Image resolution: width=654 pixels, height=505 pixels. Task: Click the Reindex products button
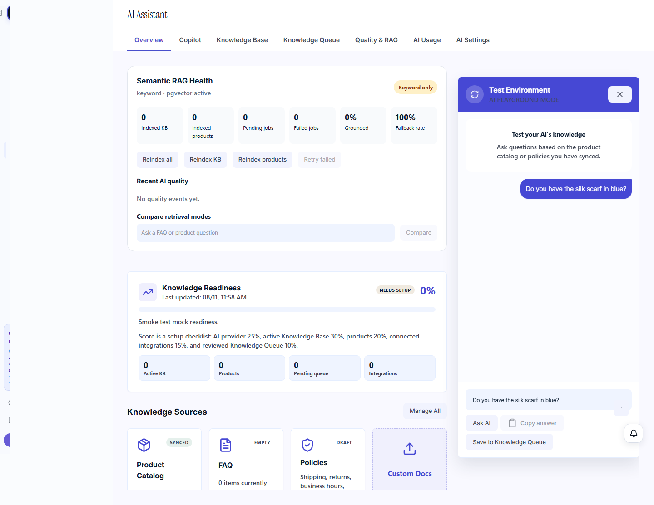263,160
